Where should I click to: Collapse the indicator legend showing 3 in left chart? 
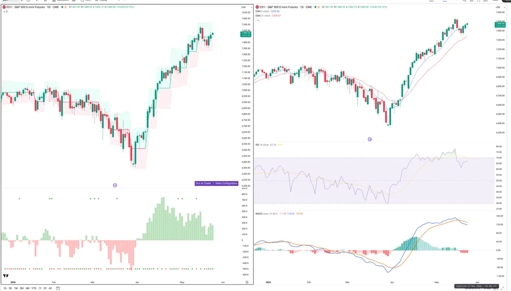tap(5, 12)
